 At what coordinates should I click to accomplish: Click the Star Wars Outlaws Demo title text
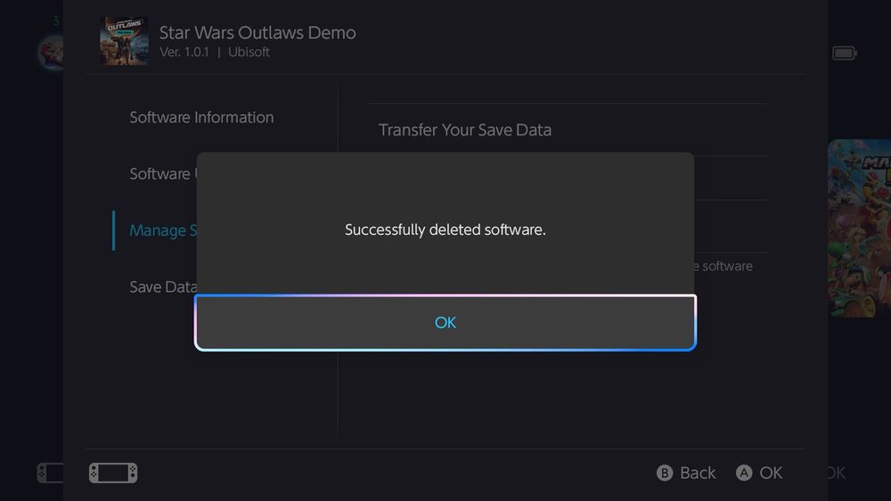tap(257, 33)
